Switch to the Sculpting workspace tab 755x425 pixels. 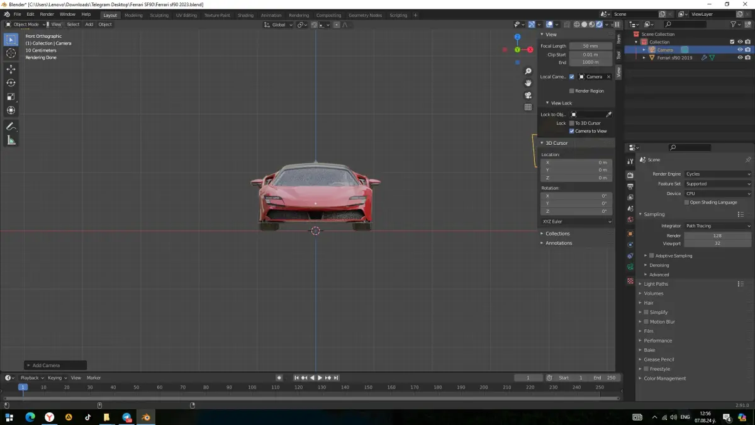160,15
